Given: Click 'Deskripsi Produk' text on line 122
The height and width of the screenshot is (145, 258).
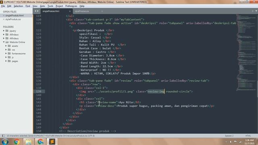Looking at the screenshot, I should point(91,30).
